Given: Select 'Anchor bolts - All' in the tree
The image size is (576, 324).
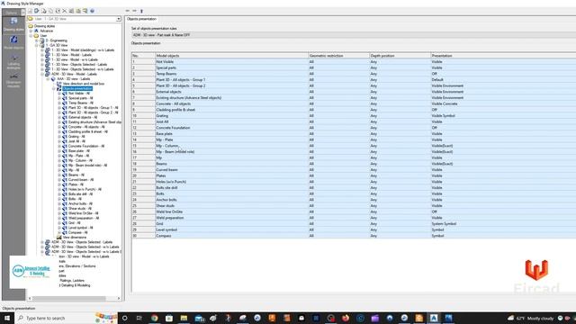Looking at the screenshot, I should (x=80, y=203).
